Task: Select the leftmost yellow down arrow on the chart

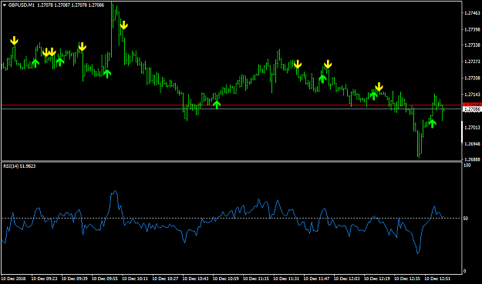Action: [x=14, y=41]
